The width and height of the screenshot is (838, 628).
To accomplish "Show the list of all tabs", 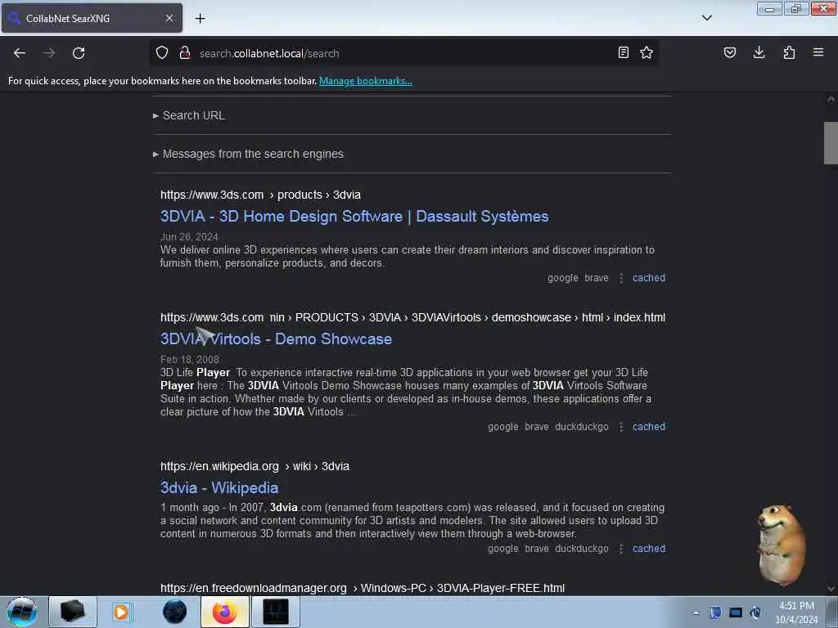I will coord(706,18).
